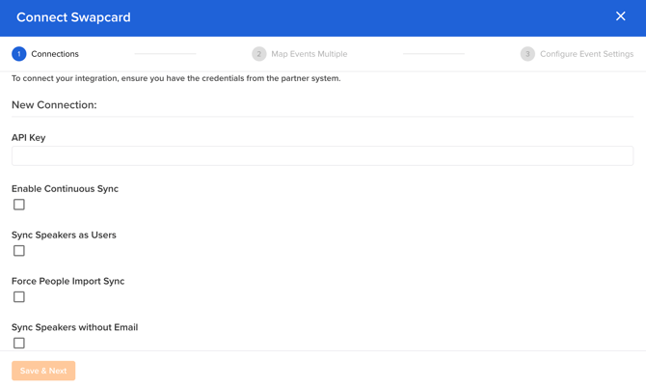Screen dimensions: 646x388
Task: Close the Connect Swapcard dialog
Action: 620,16
